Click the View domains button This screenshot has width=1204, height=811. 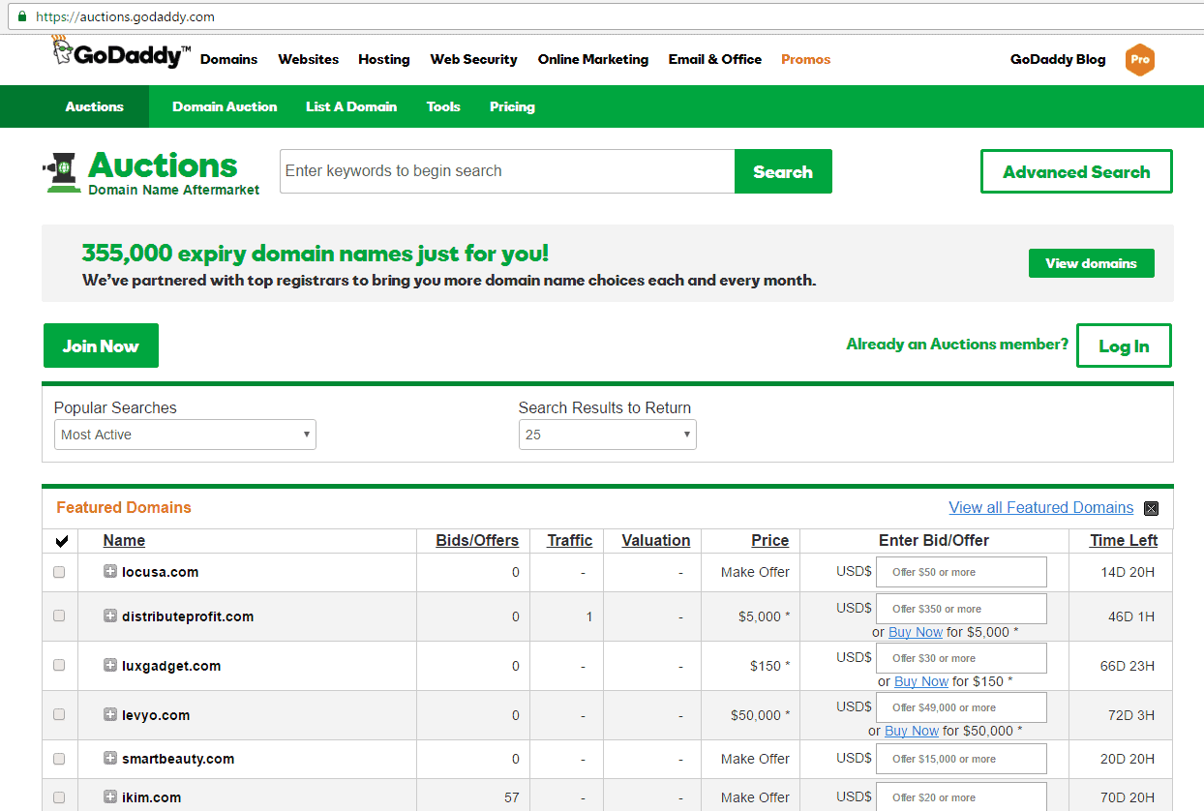coord(1091,263)
